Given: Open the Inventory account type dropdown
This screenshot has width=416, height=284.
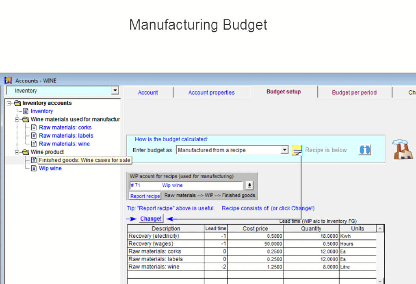Looking at the screenshot, I should click(115, 91).
